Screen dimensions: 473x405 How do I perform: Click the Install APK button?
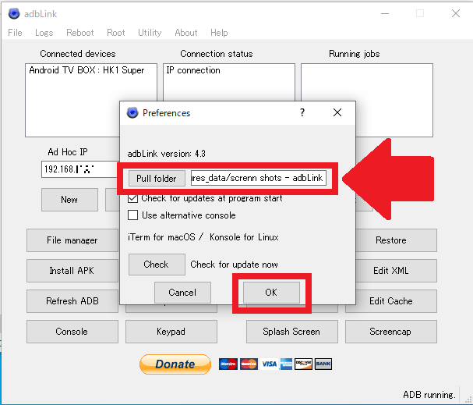click(x=72, y=271)
